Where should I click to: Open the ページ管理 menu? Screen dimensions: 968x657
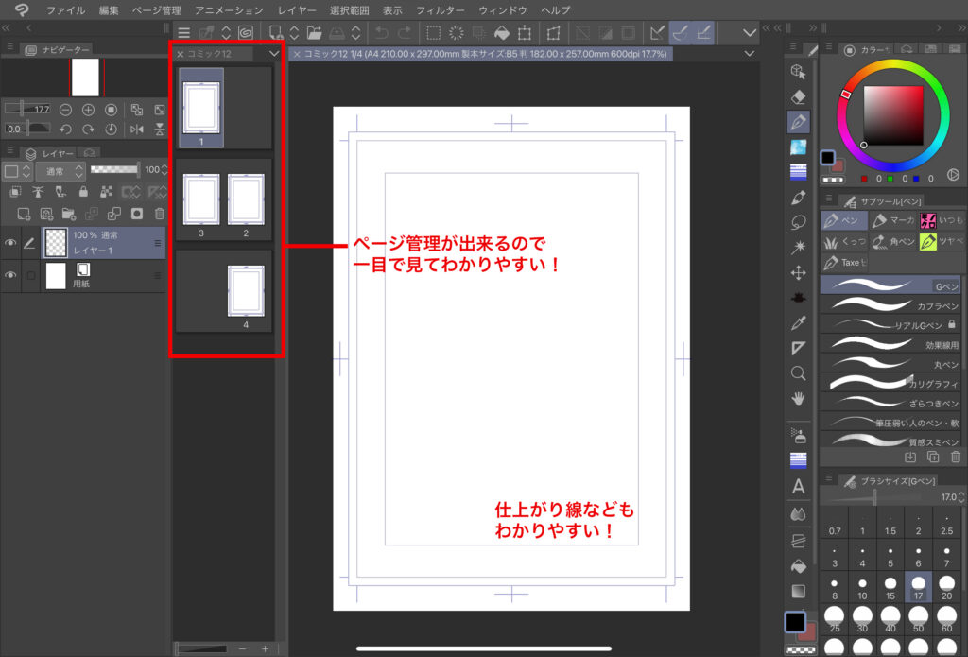pos(157,10)
